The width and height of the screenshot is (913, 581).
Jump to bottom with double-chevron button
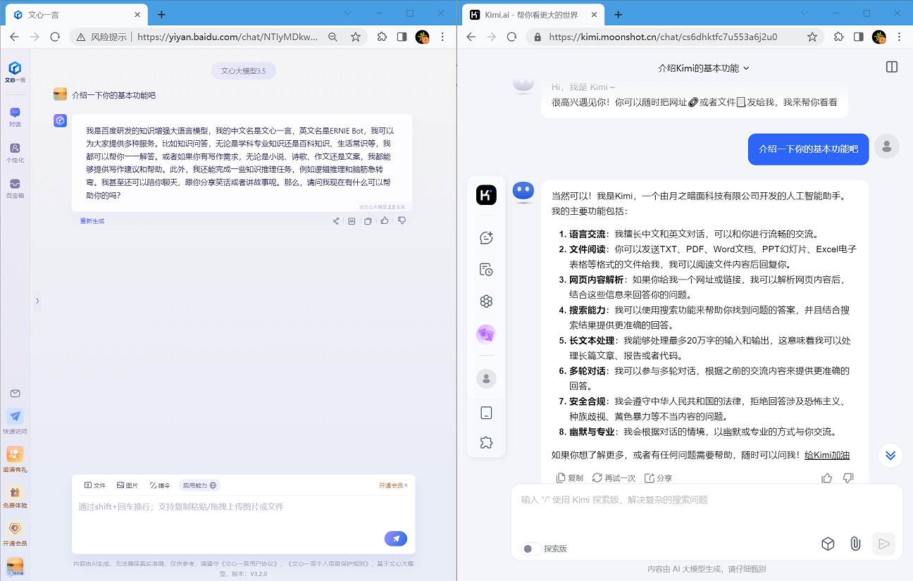(x=890, y=455)
